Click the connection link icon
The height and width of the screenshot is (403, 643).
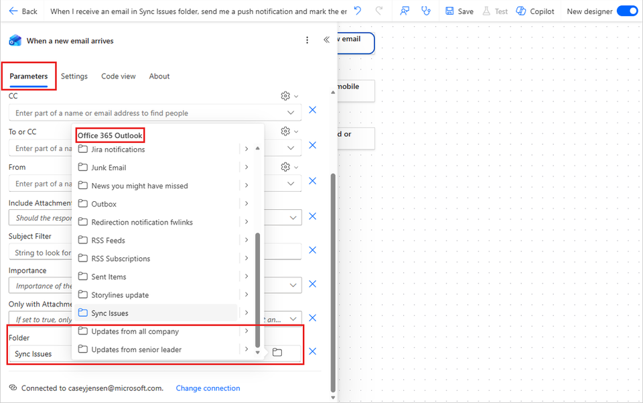13,388
